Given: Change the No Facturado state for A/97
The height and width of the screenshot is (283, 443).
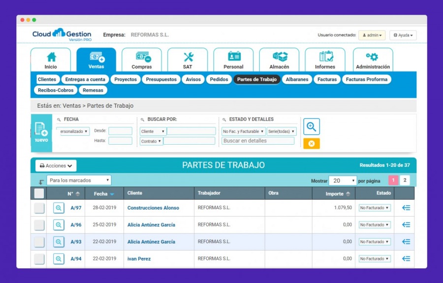Looking at the screenshot, I should pyautogui.click(x=375, y=208).
